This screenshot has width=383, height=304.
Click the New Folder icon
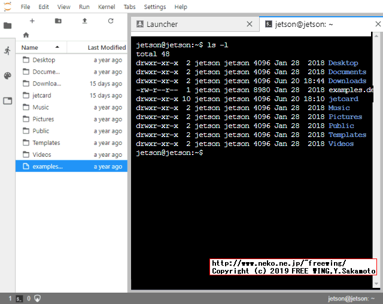click(58, 21)
